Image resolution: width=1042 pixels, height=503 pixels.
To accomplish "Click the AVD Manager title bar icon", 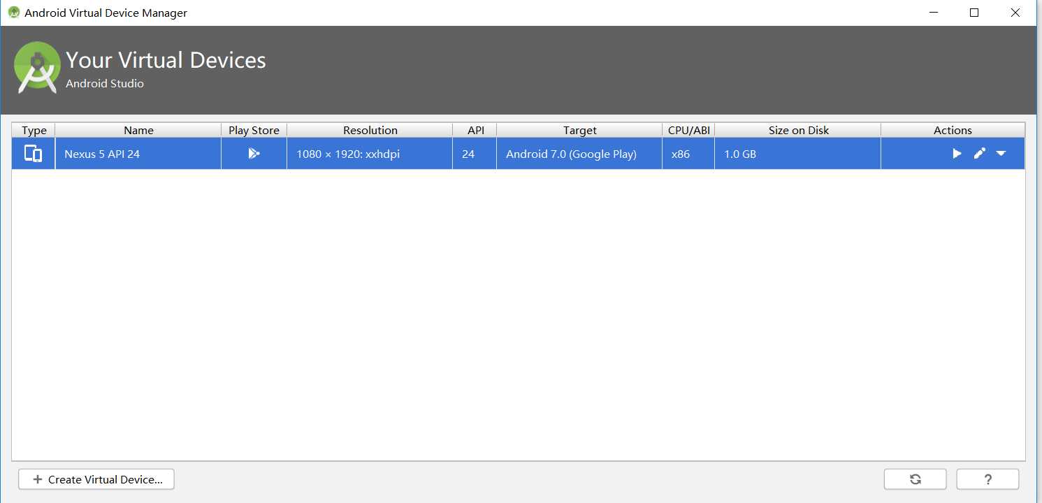I will [x=13, y=13].
